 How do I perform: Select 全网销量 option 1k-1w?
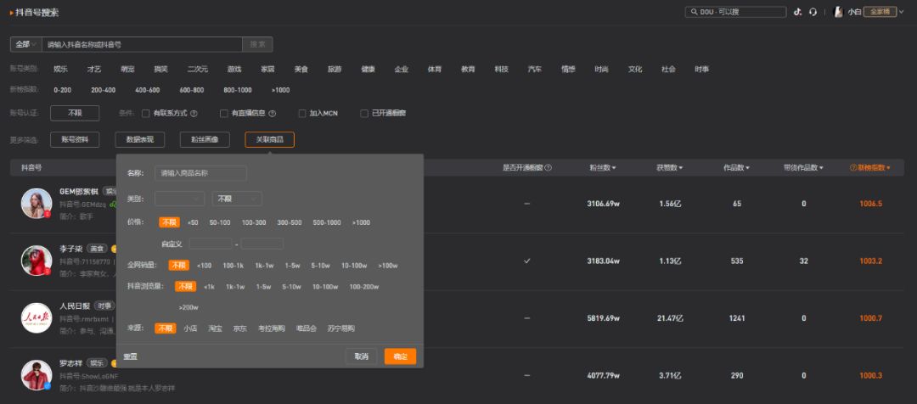(x=264, y=266)
